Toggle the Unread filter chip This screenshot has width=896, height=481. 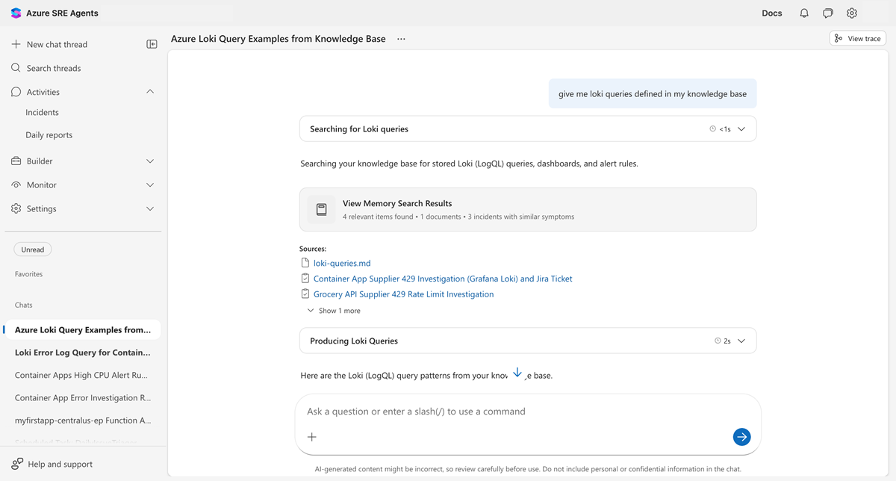[x=33, y=249]
